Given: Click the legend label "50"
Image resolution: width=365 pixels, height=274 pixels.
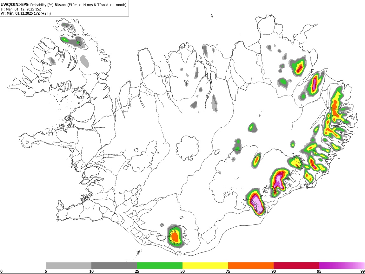Looking at the screenshot, I should pyautogui.click(x=182, y=271).
